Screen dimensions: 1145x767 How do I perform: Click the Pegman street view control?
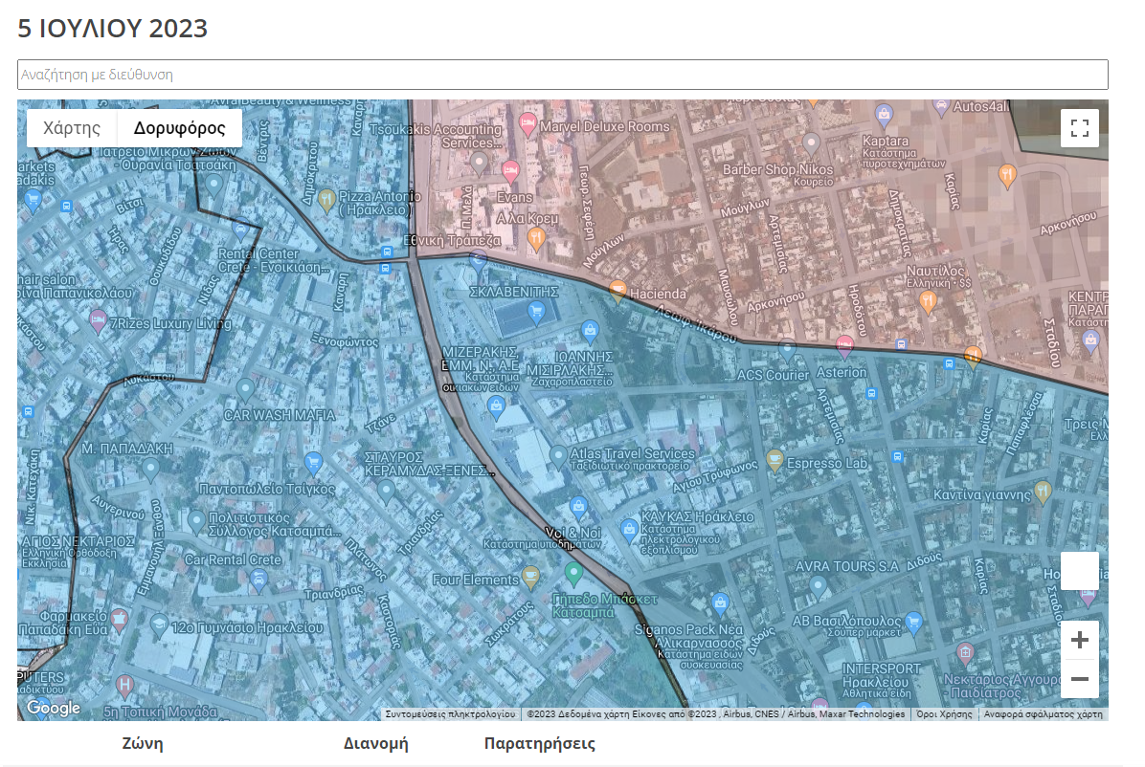[x=1079, y=571]
